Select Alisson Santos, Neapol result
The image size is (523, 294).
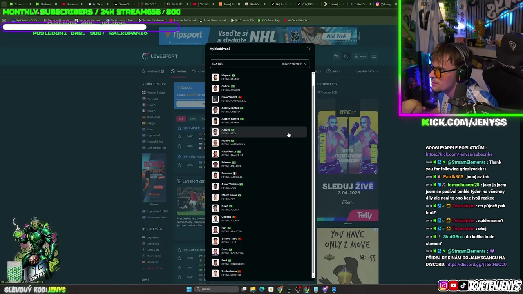click(x=258, y=121)
